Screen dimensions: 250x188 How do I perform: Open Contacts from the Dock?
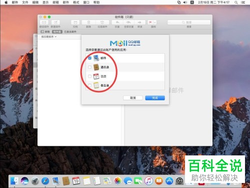[x=66, y=181]
